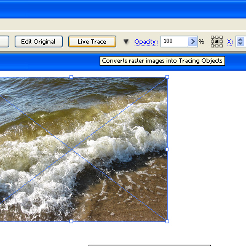
Task: Select the bottom-left reference point
Action: (x=213, y=46)
